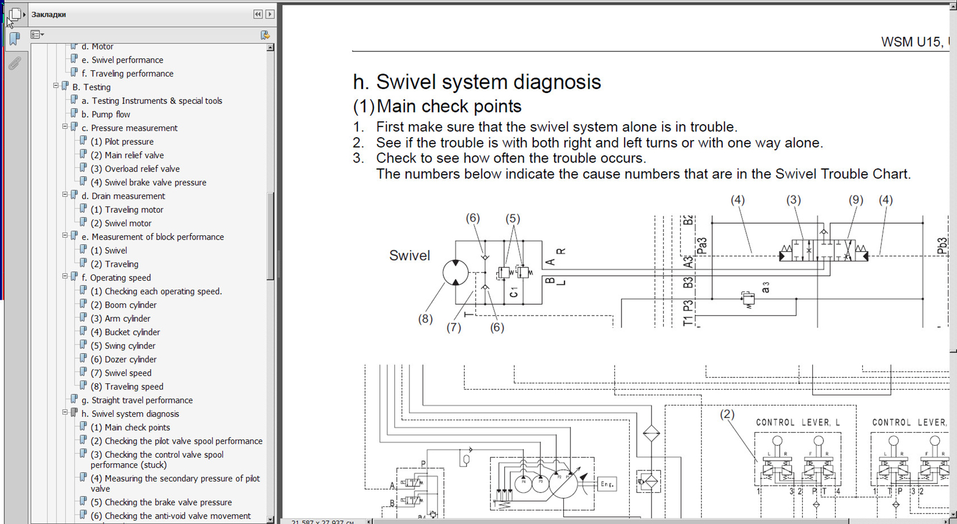This screenshot has width=957, height=524.
Task: Click bookmark icon next to Pump flow
Action: (74, 114)
